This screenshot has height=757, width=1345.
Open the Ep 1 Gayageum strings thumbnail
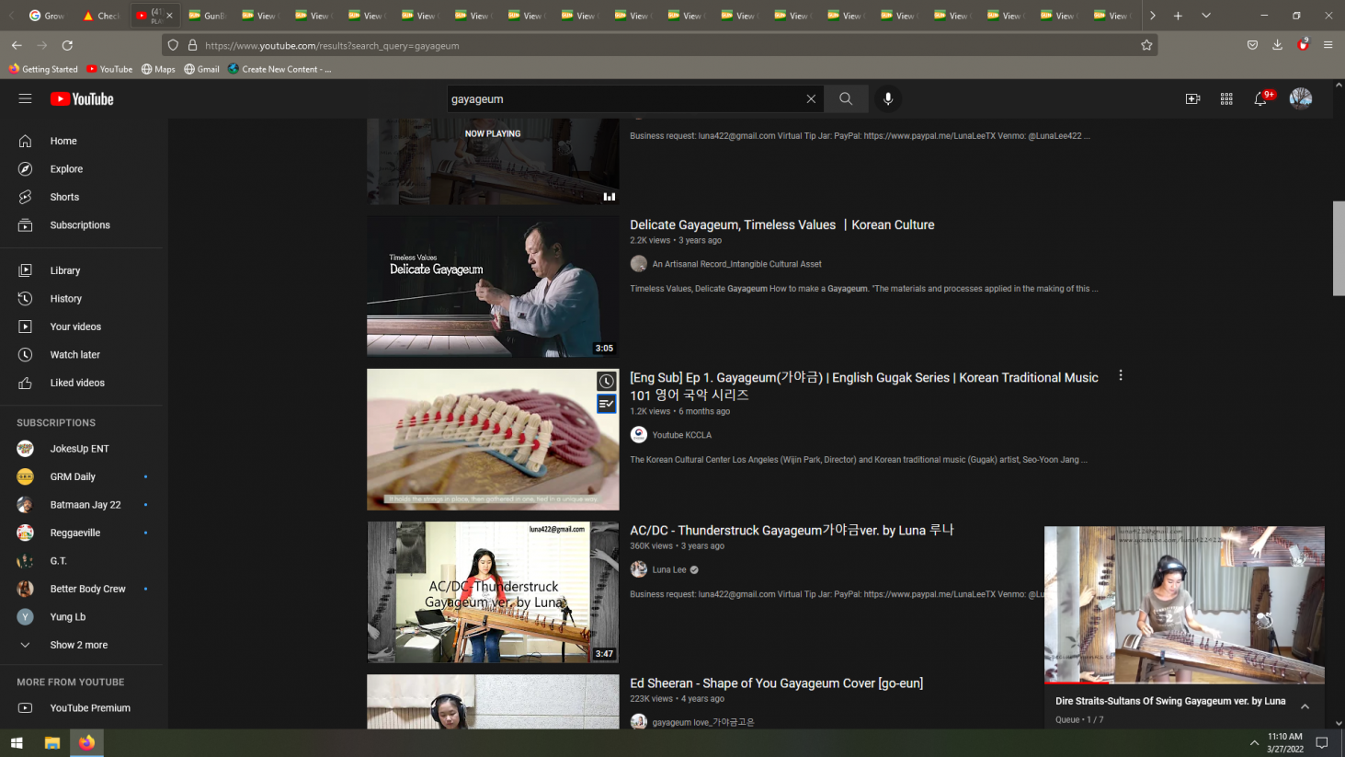(493, 440)
